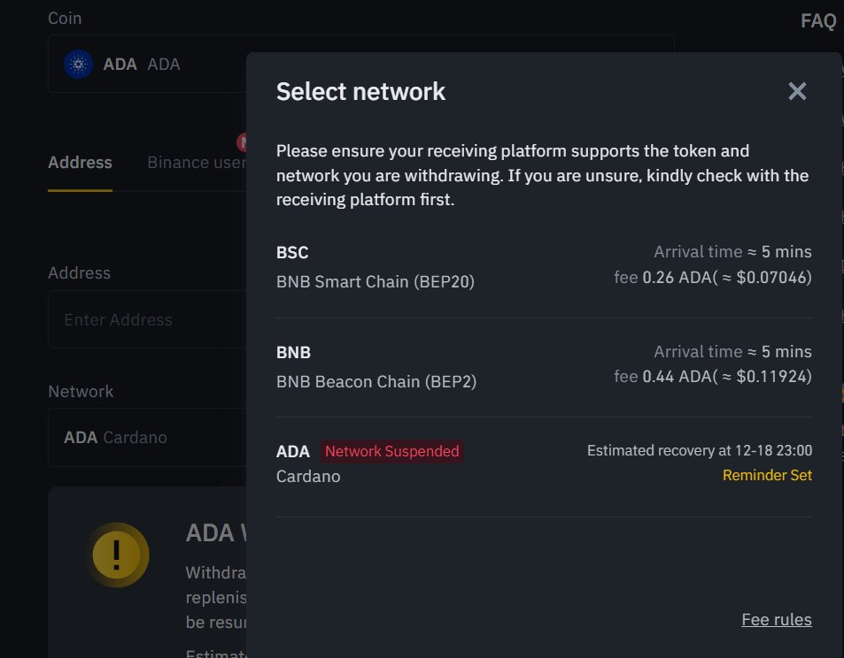
Task: Open the Fee rules page
Action: [776, 619]
